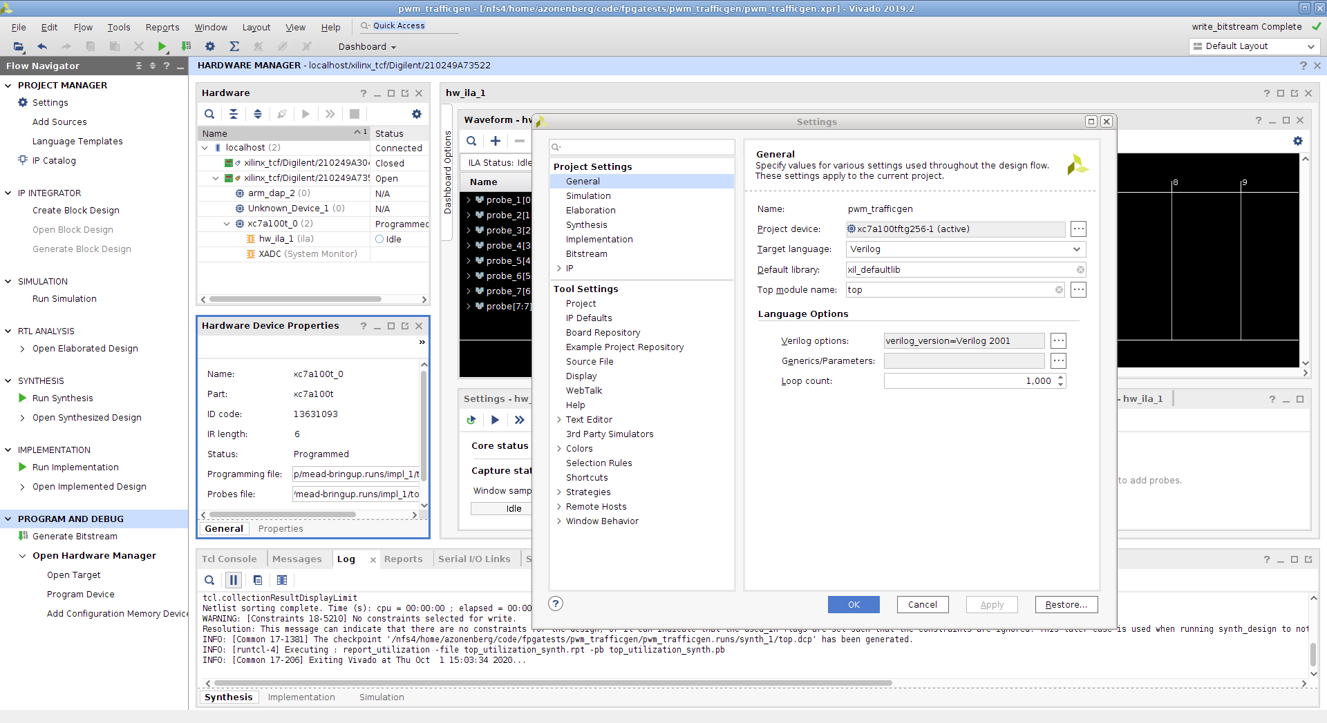This screenshot has height=723, width=1327.
Task: Click Generate Bitstream in Flow Navigator
Action: pos(75,537)
